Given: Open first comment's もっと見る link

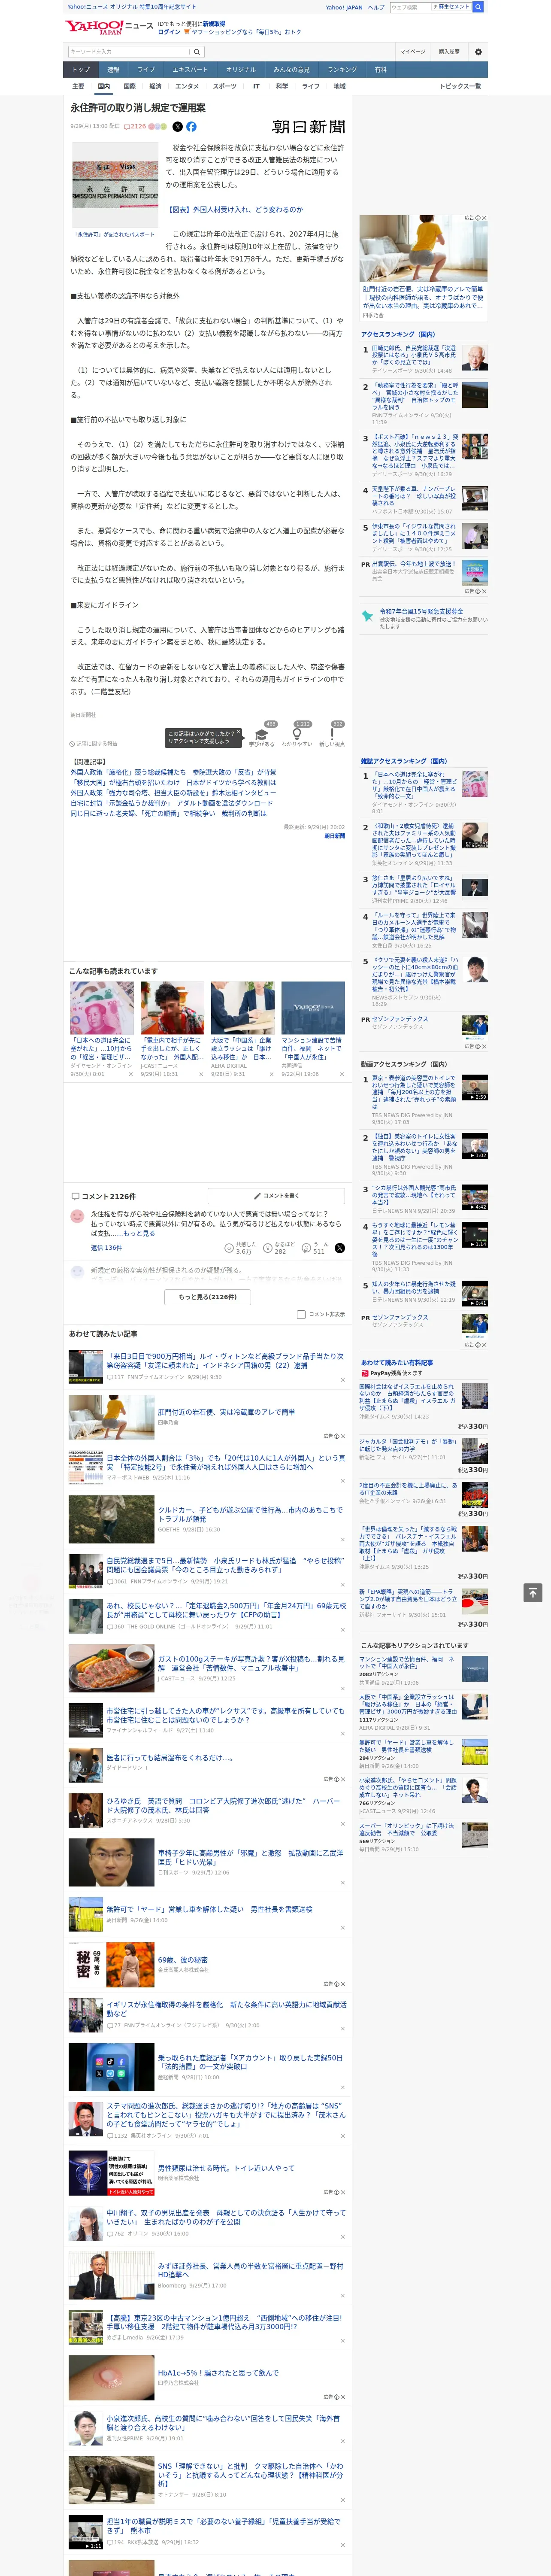Looking at the screenshot, I should coord(138,1233).
